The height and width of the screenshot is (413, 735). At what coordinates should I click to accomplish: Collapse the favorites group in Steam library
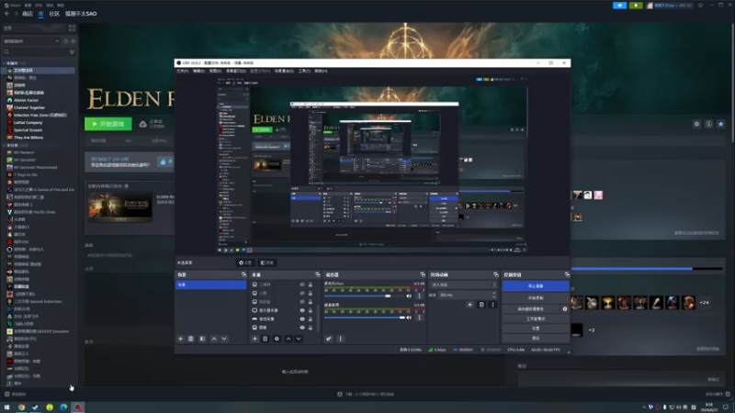5,63
